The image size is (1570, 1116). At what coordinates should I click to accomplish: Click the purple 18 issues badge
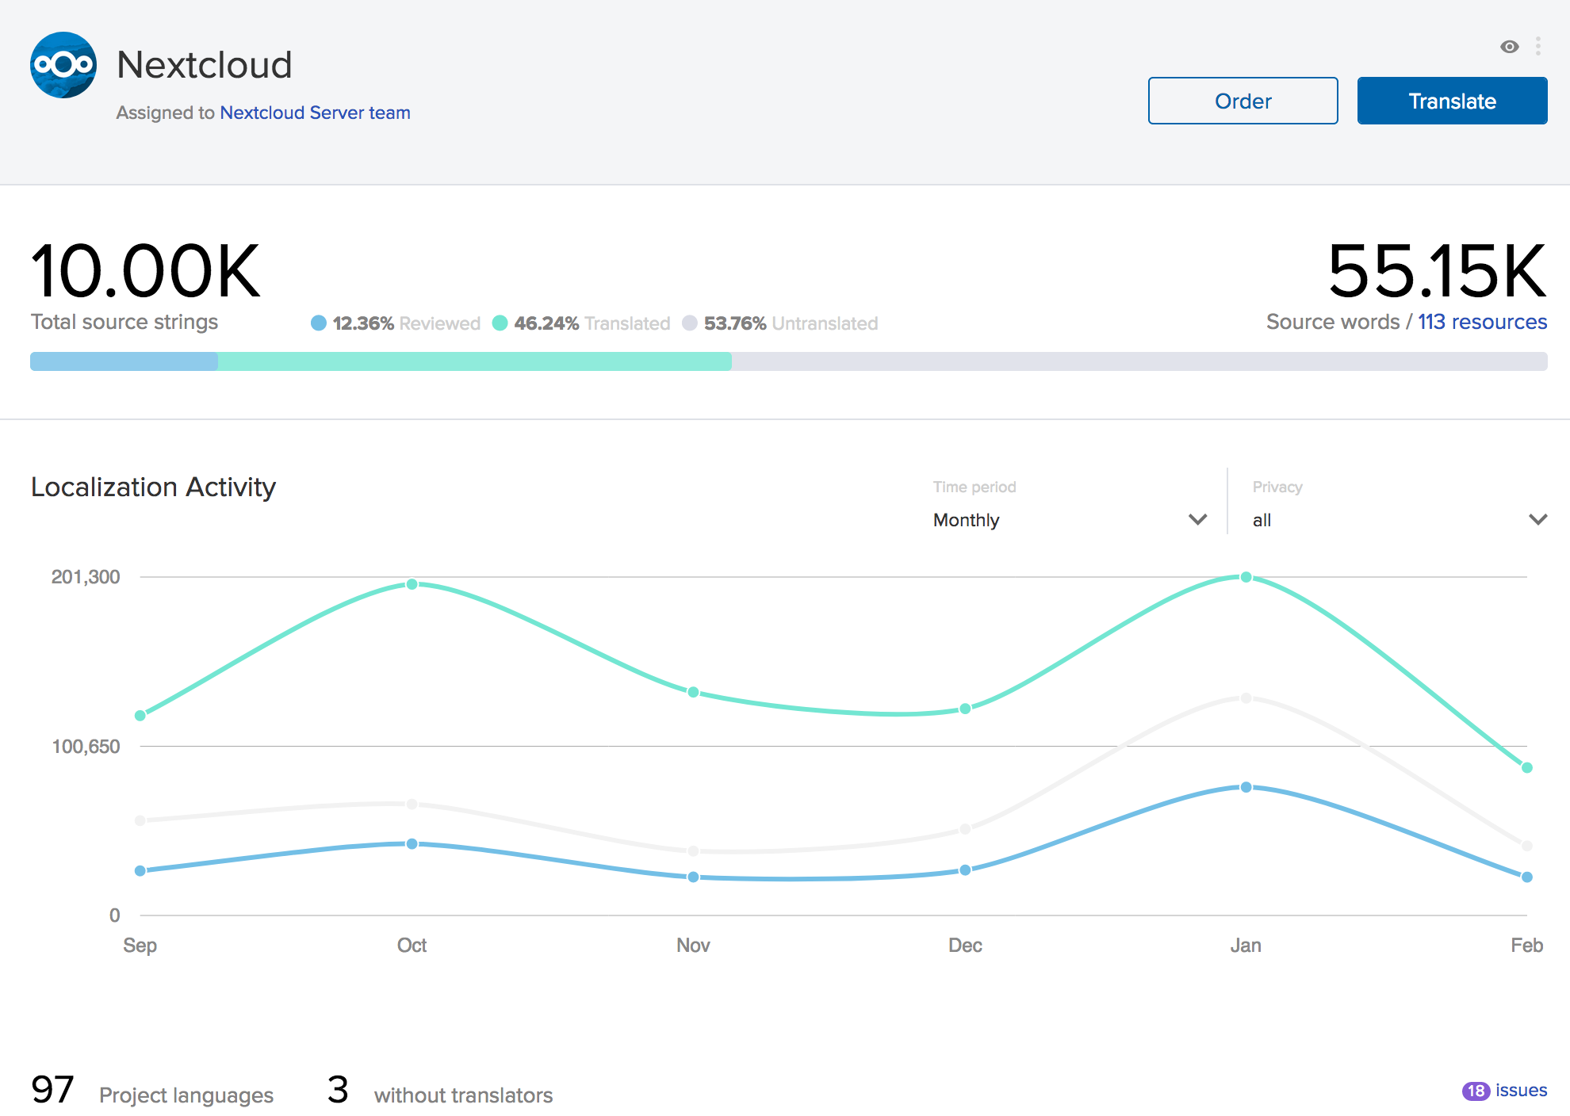[1475, 1091]
